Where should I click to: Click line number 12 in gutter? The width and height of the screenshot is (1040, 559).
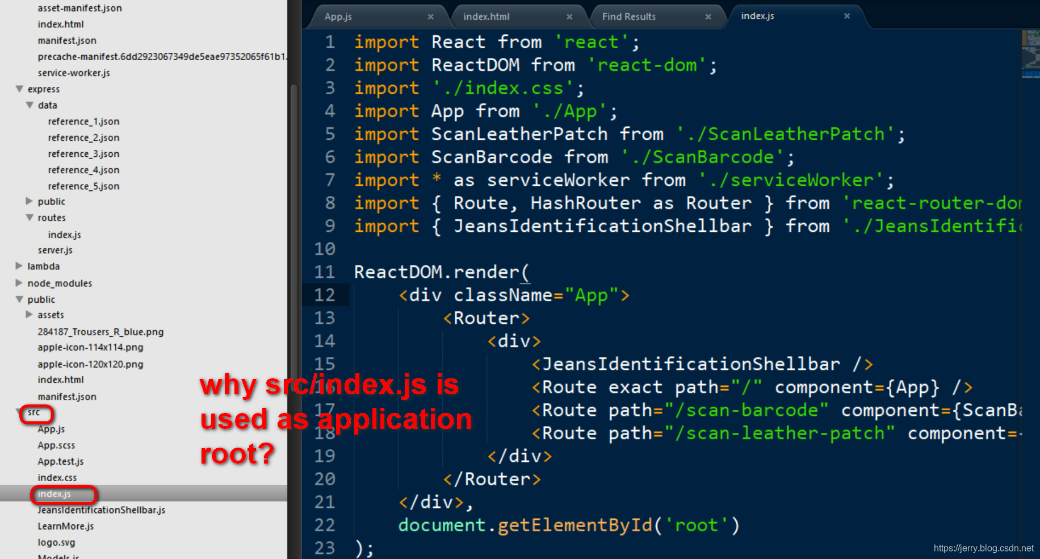[x=325, y=295]
